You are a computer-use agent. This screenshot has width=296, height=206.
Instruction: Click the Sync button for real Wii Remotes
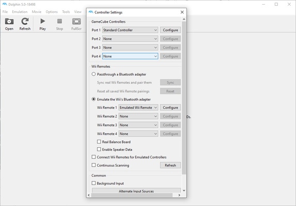coord(170,82)
